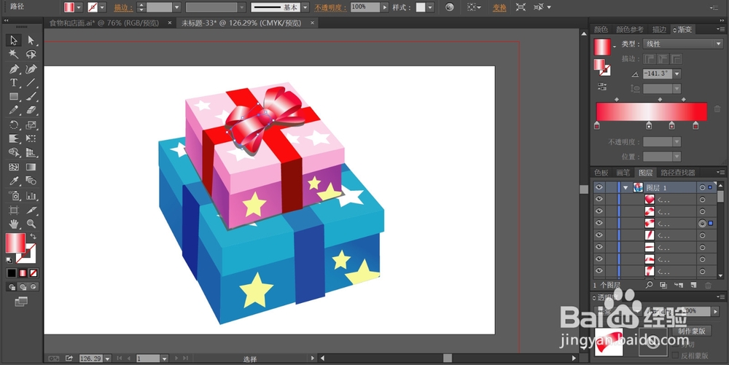
Task: Click the 不透明度 link in control bar
Action: click(x=330, y=7)
